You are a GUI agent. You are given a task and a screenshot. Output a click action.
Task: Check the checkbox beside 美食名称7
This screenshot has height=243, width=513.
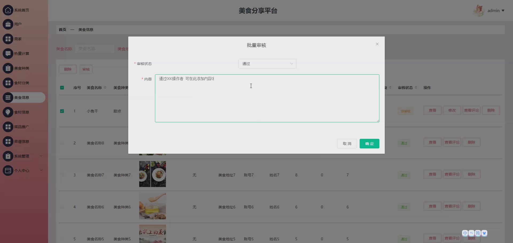pos(62,175)
